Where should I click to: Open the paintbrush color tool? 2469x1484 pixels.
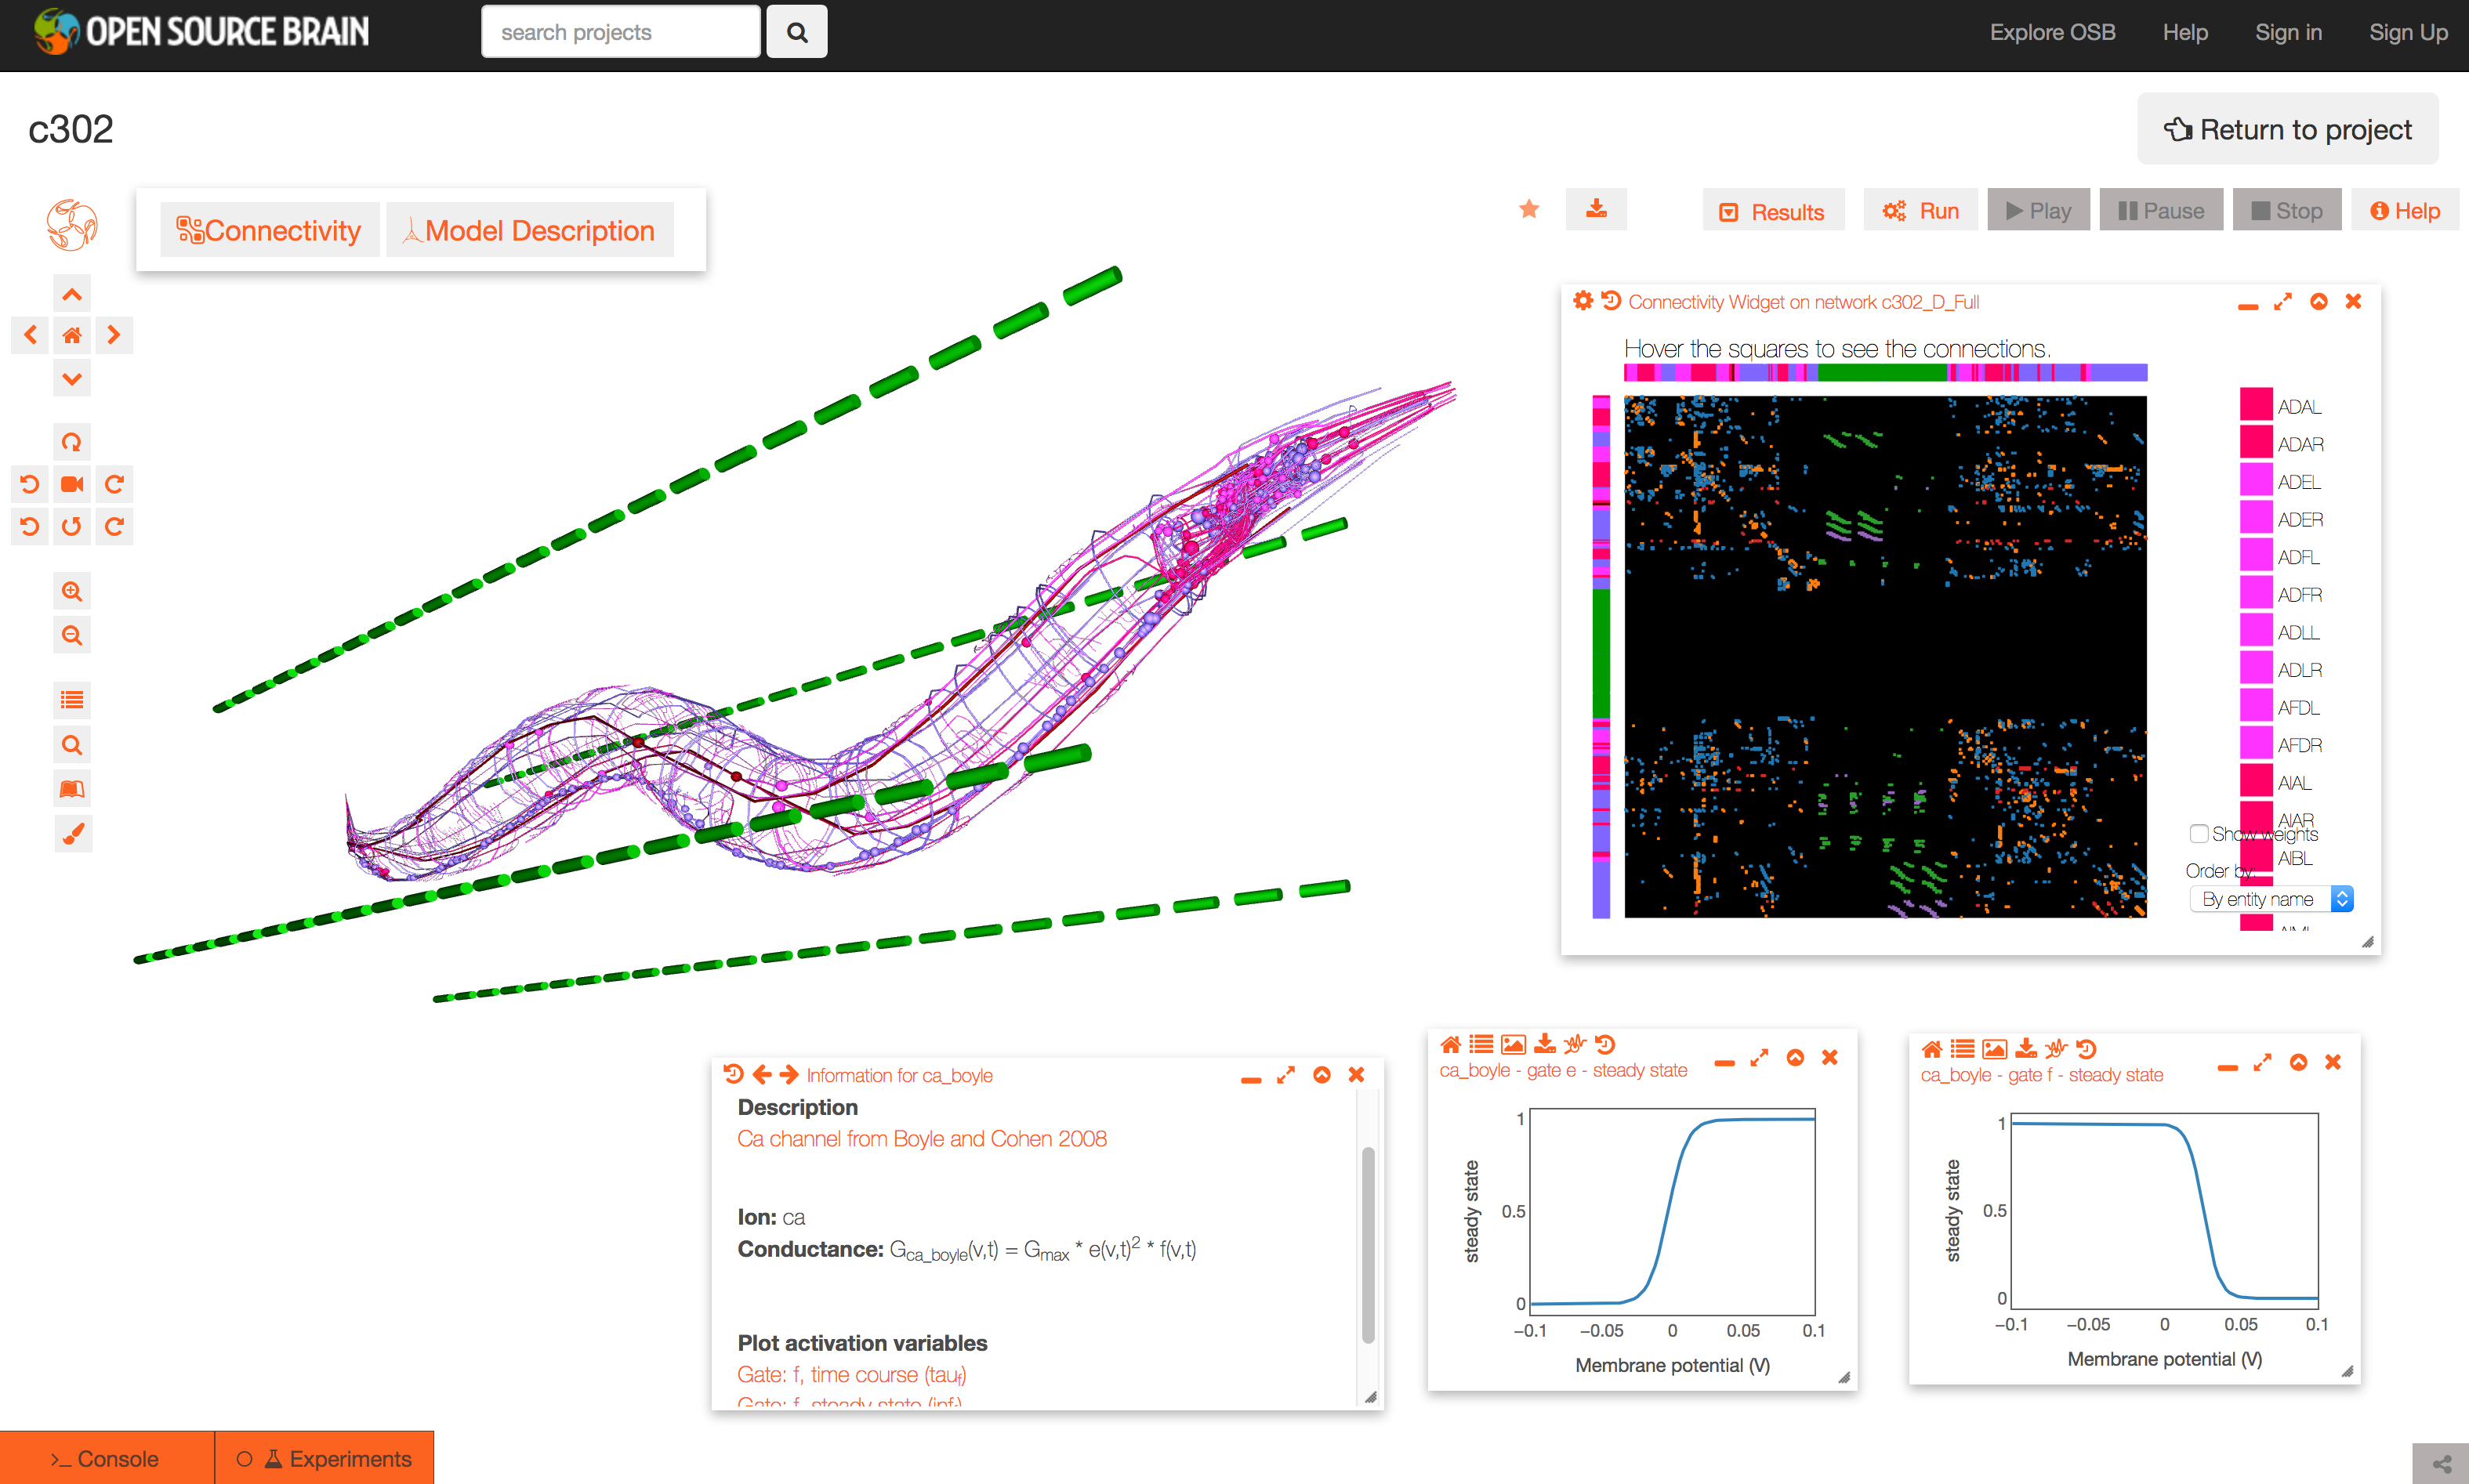pyautogui.click(x=72, y=833)
